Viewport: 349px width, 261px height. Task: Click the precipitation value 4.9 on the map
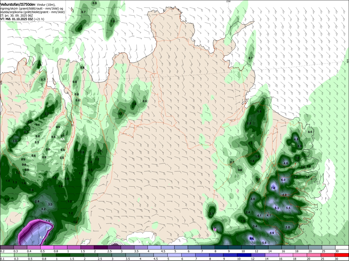pyautogui.click(x=296, y=139)
